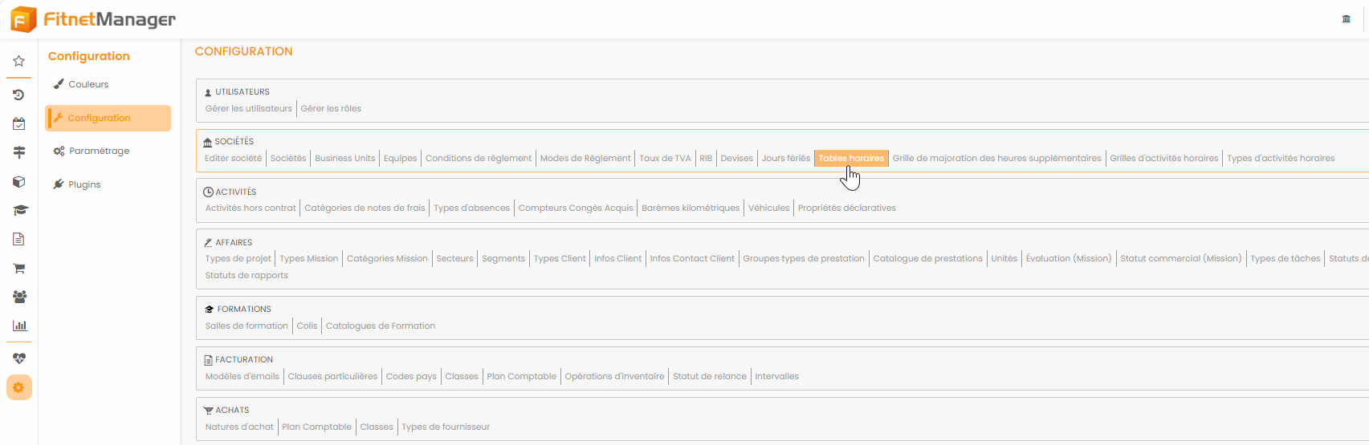Open the Plugins menu entry
Screen dimensions: 1369x445
click(x=84, y=184)
